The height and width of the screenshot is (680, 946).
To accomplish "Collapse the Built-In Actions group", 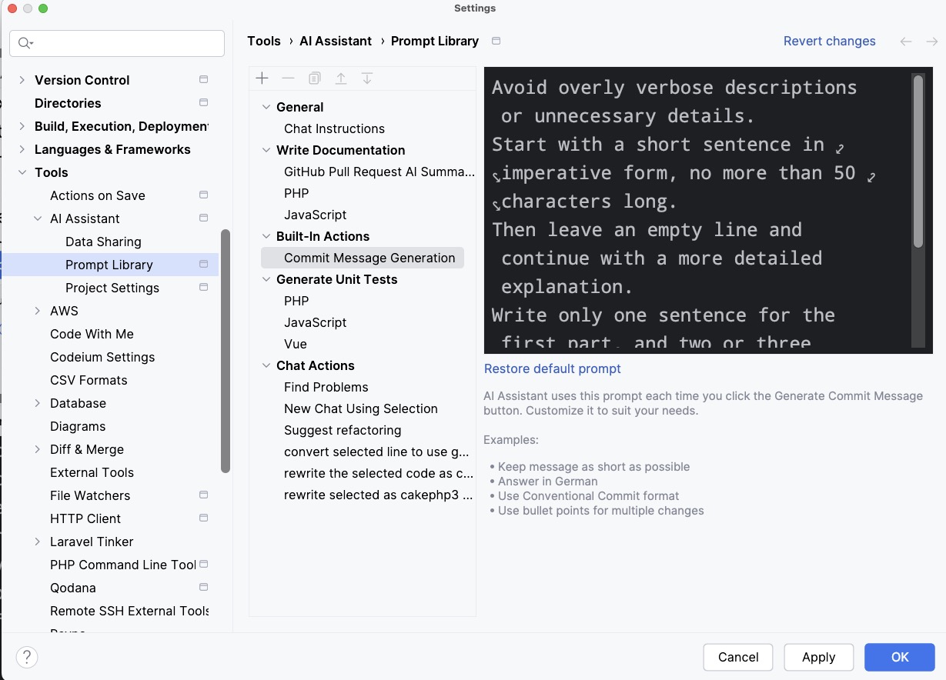I will click(x=266, y=236).
